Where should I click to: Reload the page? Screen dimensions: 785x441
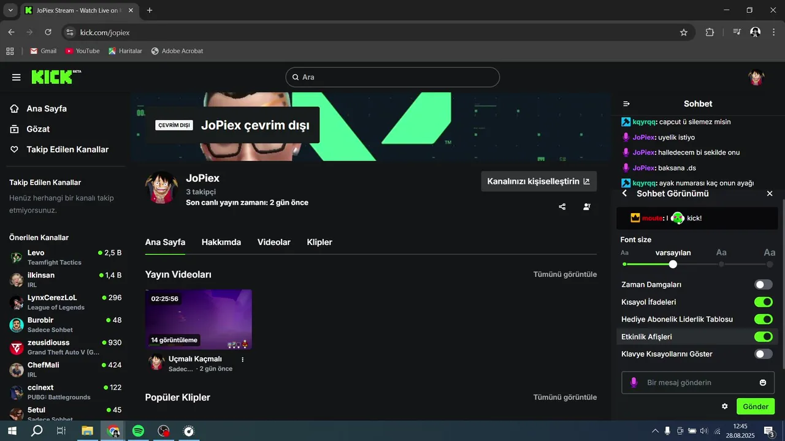coord(48,32)
